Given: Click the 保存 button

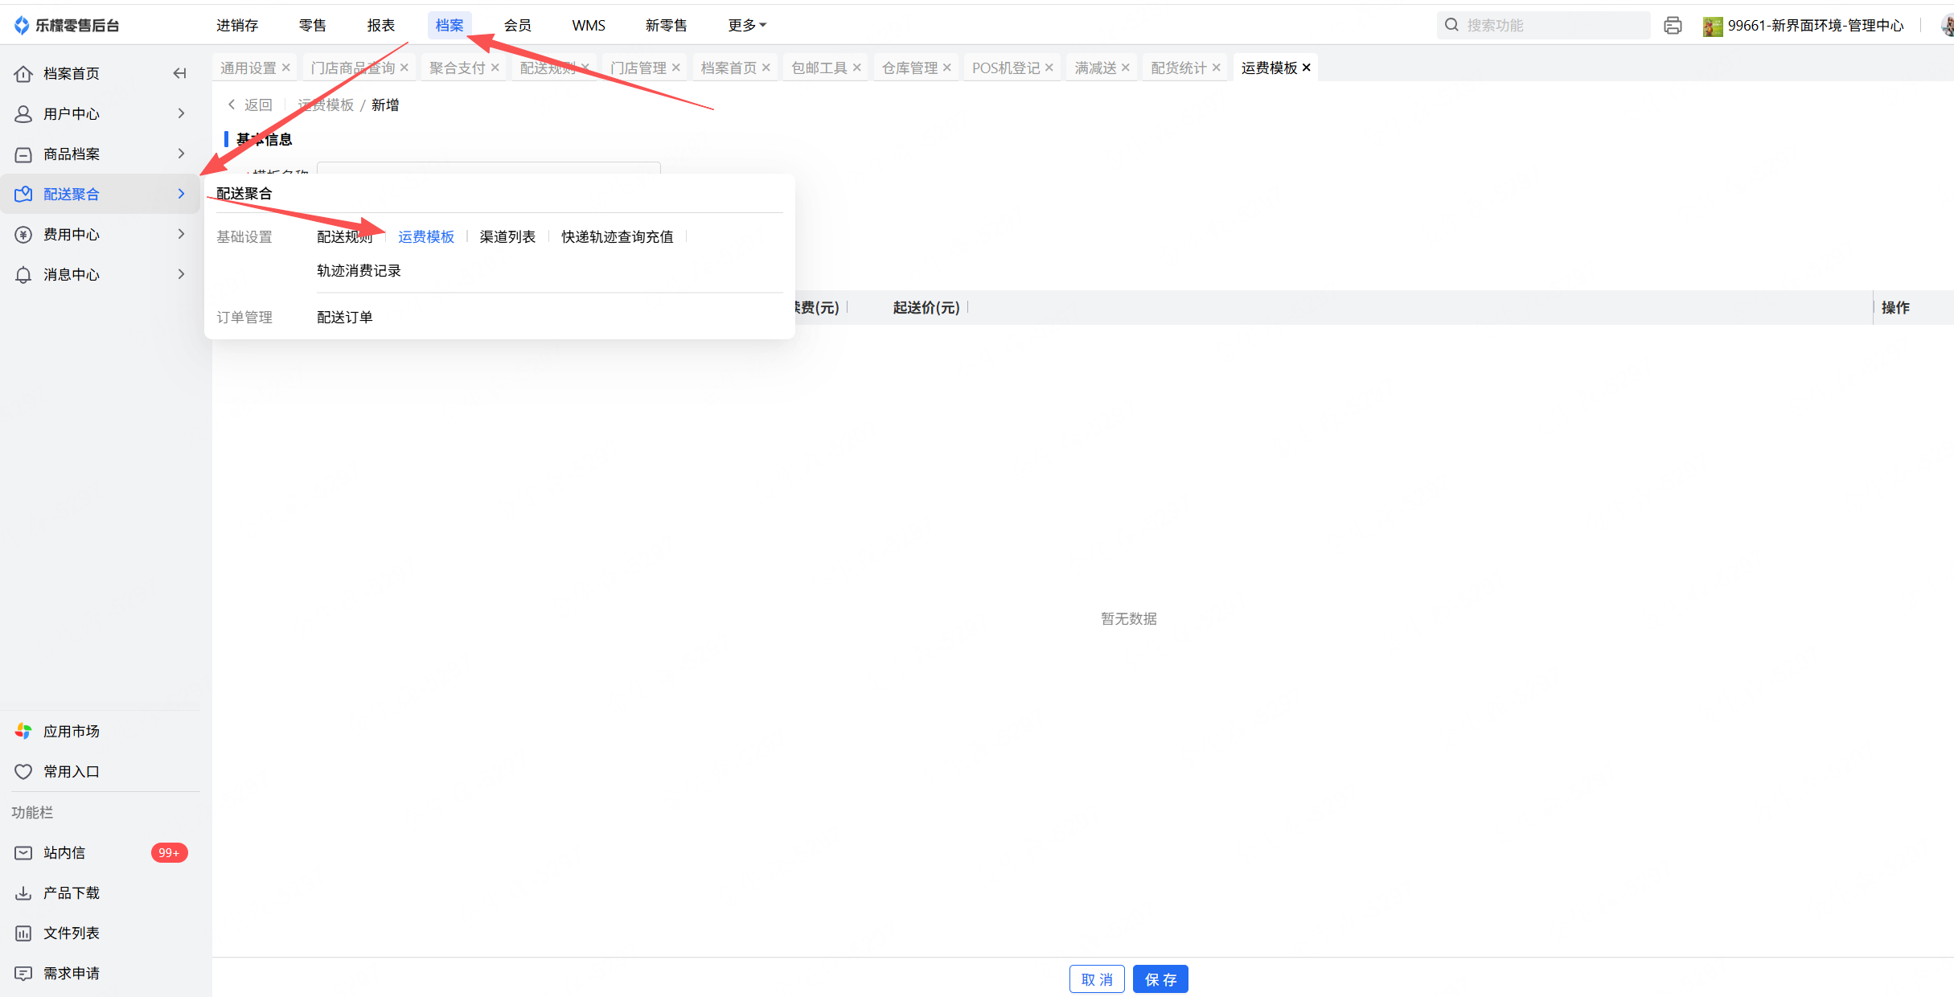Looking at the screenshot, I should pos(1160,979).
